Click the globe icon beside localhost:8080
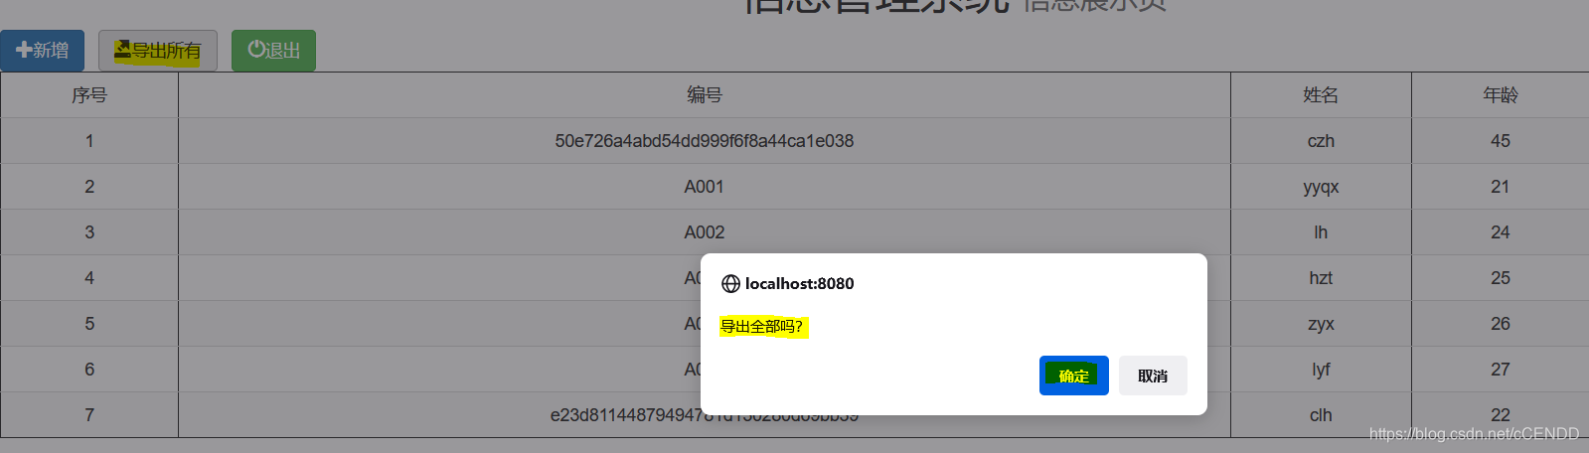 730,284
